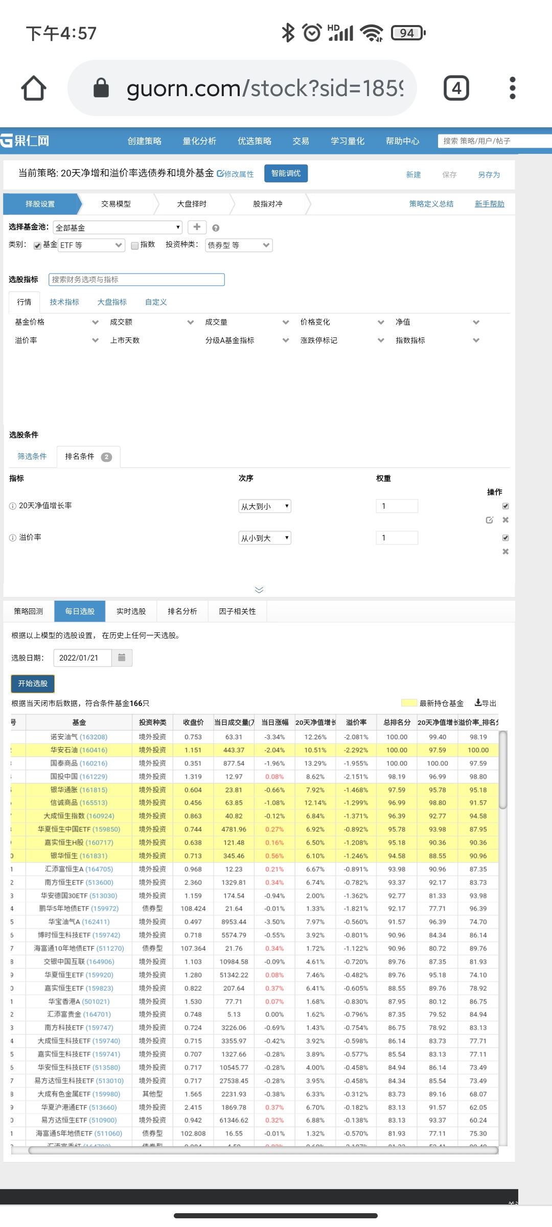Open 新手帮助 link

click(x=490, y=204)
